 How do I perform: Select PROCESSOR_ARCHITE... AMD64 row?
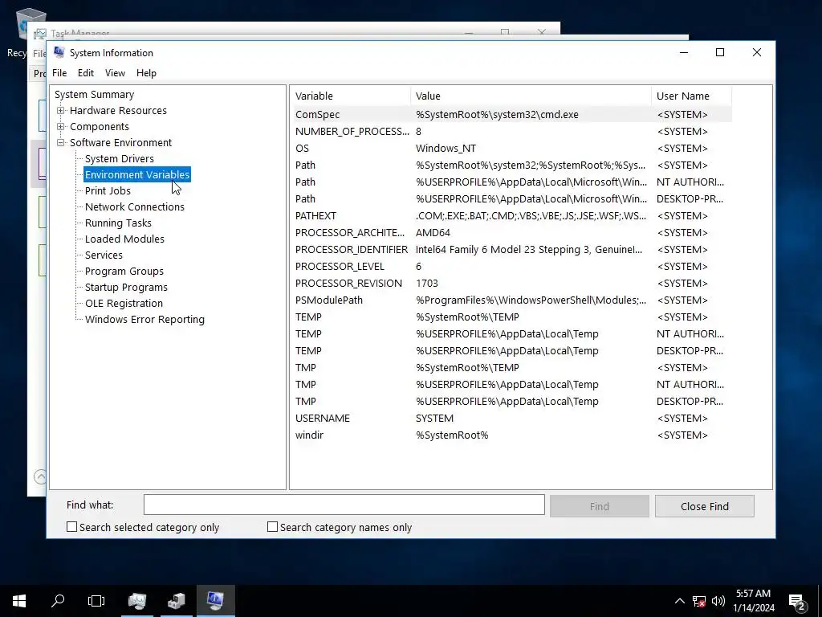point(511,232)
